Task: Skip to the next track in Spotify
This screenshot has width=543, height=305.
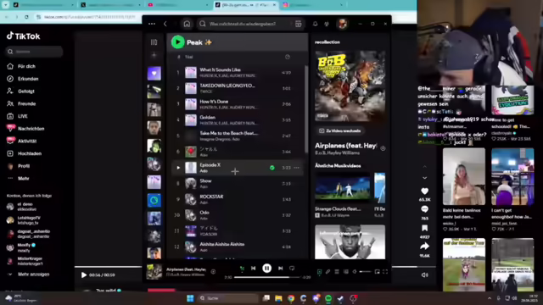Action: [x=281, y=268]
